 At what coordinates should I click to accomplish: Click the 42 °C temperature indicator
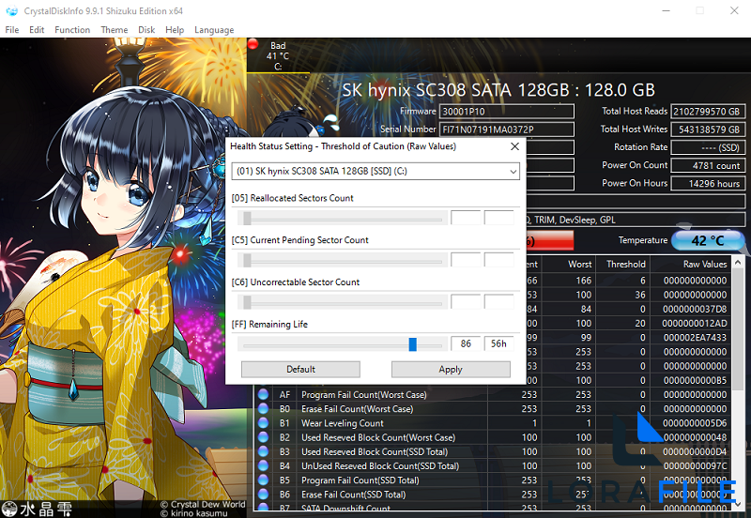(707, 240)
